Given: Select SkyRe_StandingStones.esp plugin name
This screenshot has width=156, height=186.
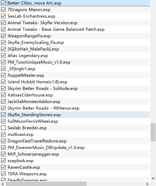Looking at the screenshot, I should point(34,114).
